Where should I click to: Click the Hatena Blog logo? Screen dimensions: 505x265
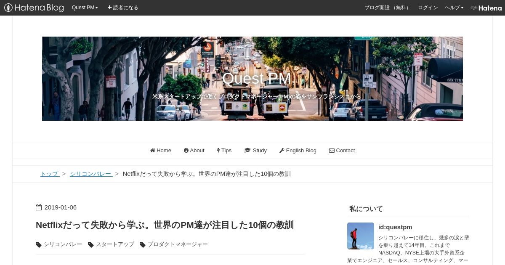point(34,8)
